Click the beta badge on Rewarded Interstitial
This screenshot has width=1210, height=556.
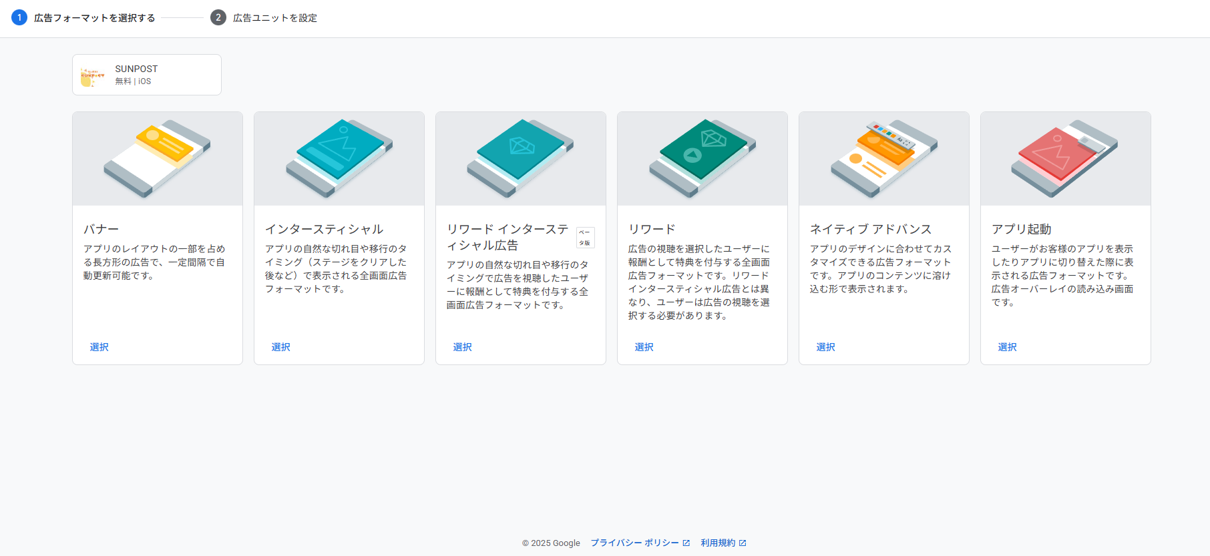pos(585,238)
